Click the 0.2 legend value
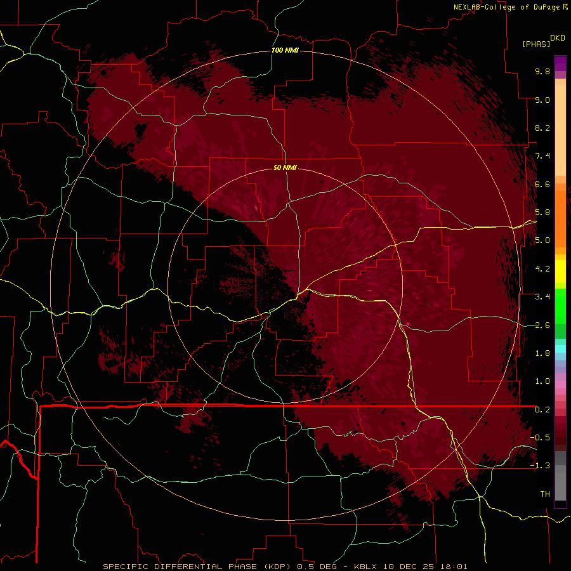The image size is (571, 571). point(542,410)
